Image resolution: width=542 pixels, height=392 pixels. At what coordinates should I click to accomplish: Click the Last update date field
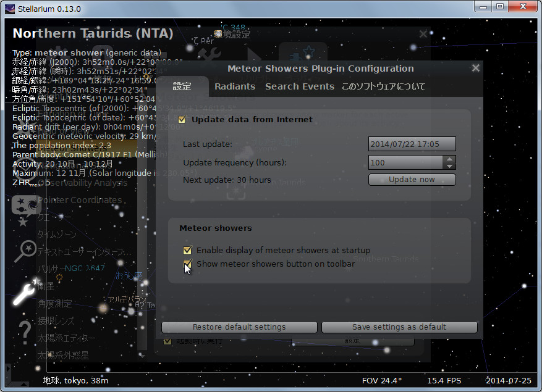(x=412, y=144)
